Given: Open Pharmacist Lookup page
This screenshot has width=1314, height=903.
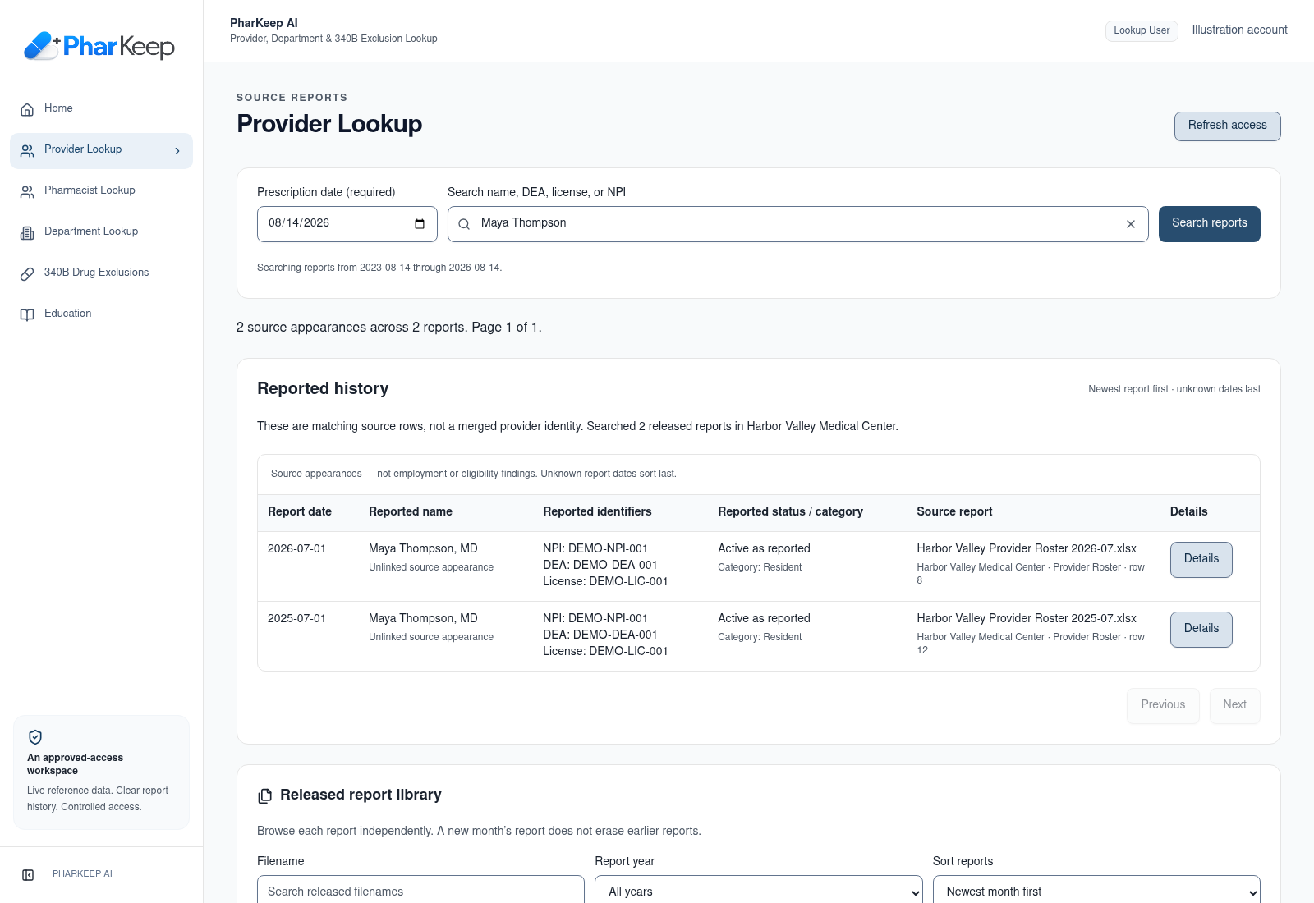Looking at the screenshot, I should point(101,190).
